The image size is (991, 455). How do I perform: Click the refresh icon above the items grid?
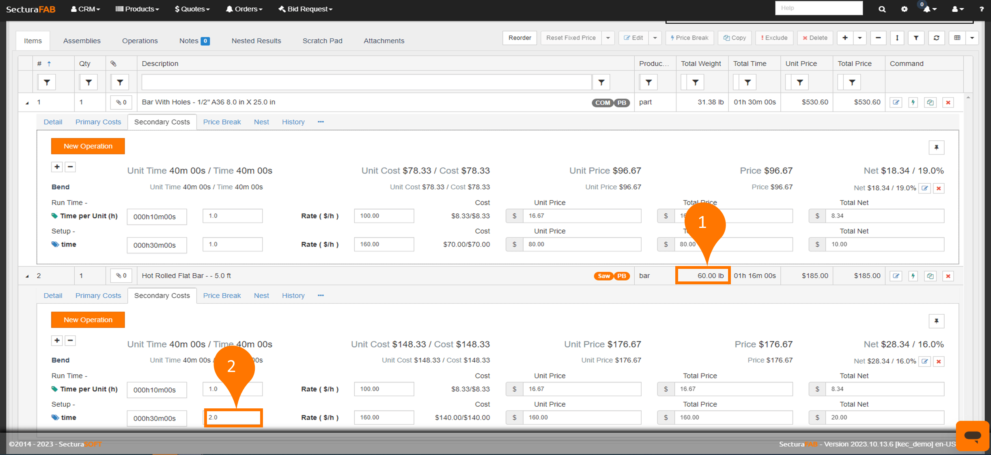(937, 38)
